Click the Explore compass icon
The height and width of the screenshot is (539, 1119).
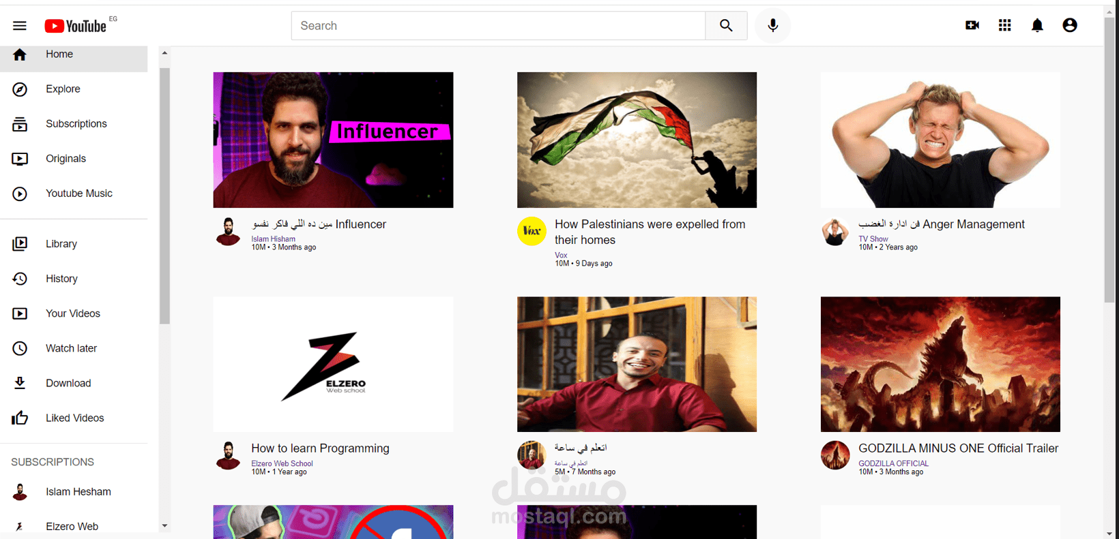click(20, 89)
